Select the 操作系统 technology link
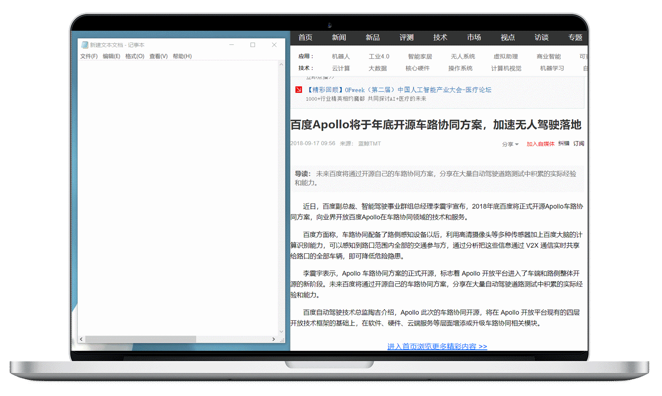This screenshot has width=662, height=396. pos(460,68)
